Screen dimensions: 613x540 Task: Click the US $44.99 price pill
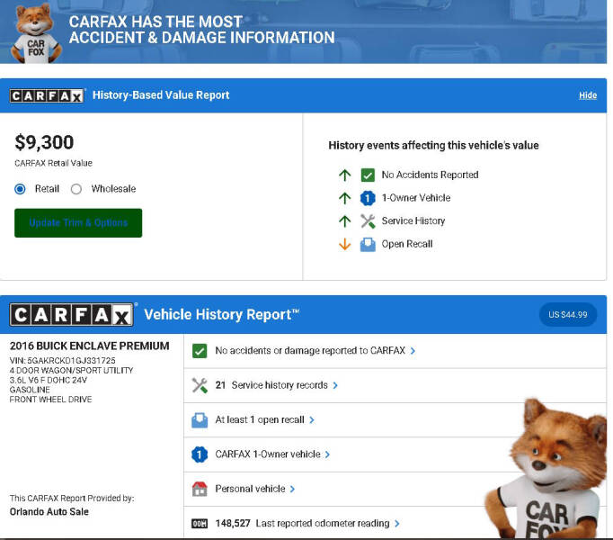coord(567,314)
